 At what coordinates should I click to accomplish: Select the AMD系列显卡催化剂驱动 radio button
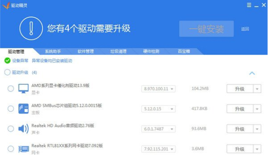point(11,89)
